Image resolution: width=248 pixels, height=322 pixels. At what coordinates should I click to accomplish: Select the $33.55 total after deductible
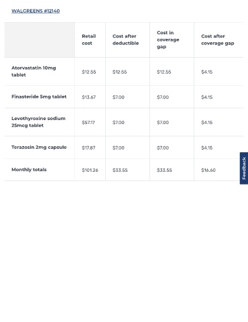coord(120,170)
